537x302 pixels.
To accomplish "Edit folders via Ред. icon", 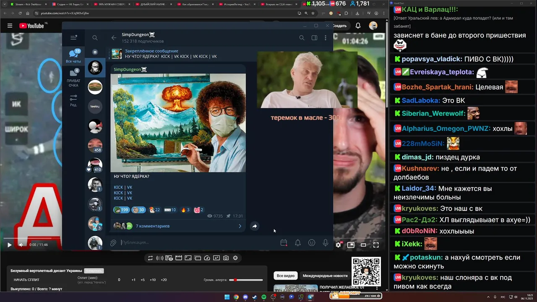I will [x=73, y=100].
